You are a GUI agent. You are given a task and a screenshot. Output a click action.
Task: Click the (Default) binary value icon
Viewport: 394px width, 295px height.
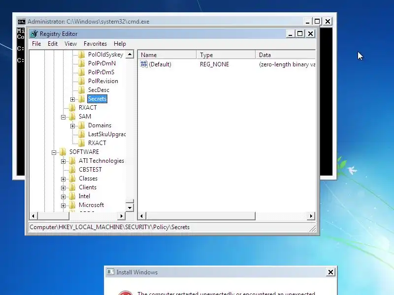click(144, 64)
